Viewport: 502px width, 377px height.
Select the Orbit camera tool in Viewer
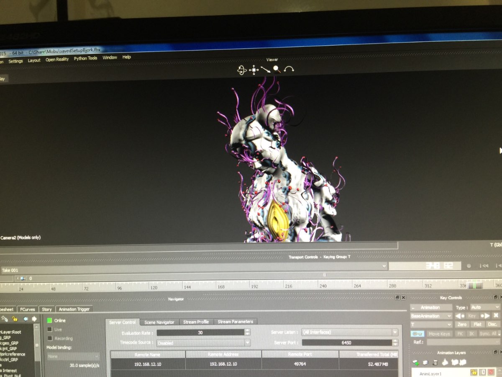242,70
